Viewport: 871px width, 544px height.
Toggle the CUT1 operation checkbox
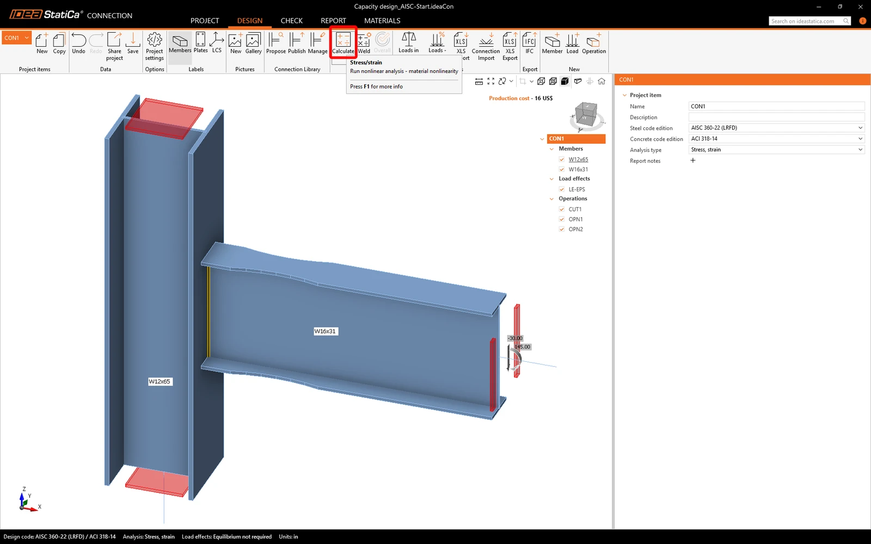tap(562, 209)
